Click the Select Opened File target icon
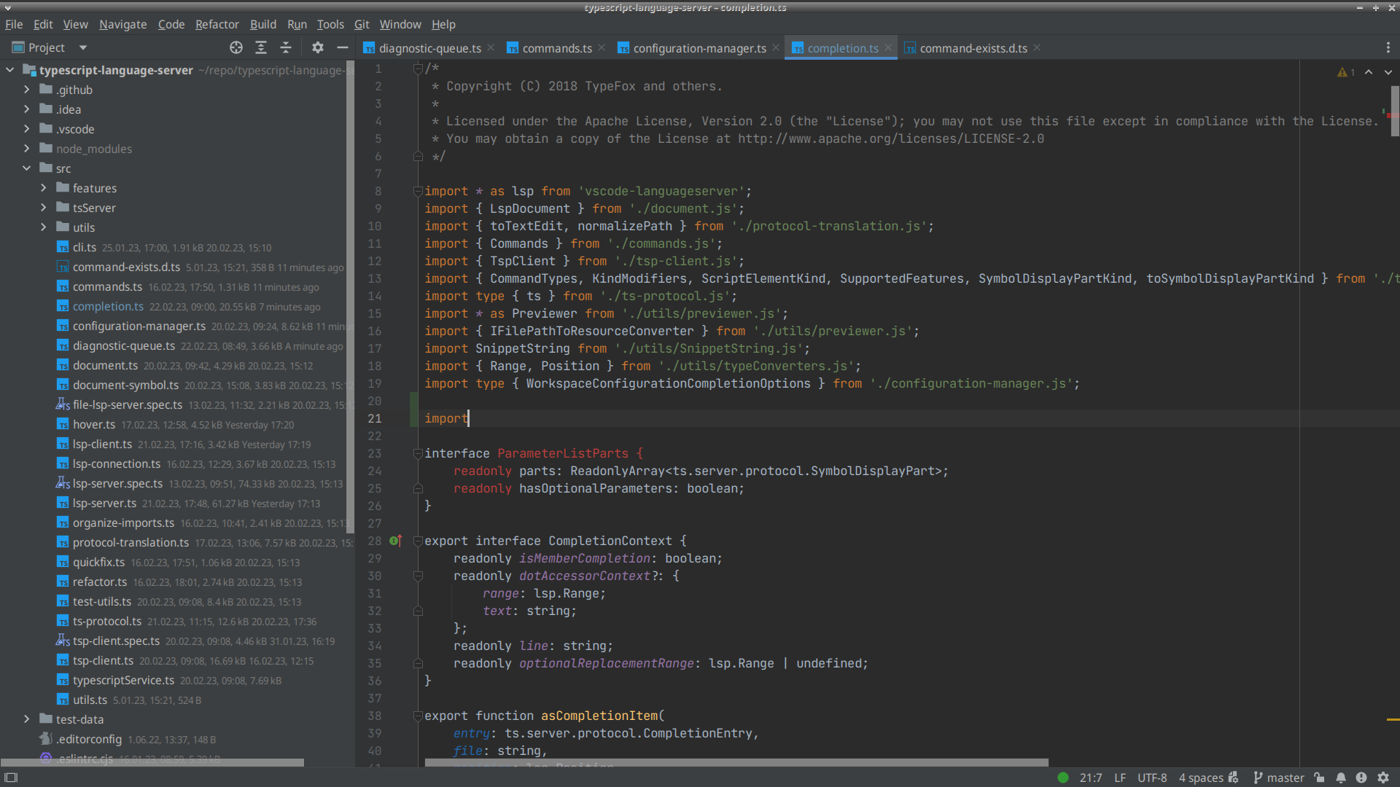Screen dimensions: 1400x787 pos(236,47)
